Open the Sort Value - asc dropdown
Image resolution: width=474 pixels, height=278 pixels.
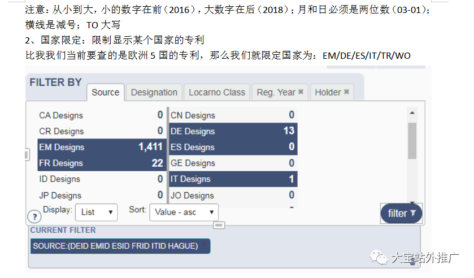[184, 212]
